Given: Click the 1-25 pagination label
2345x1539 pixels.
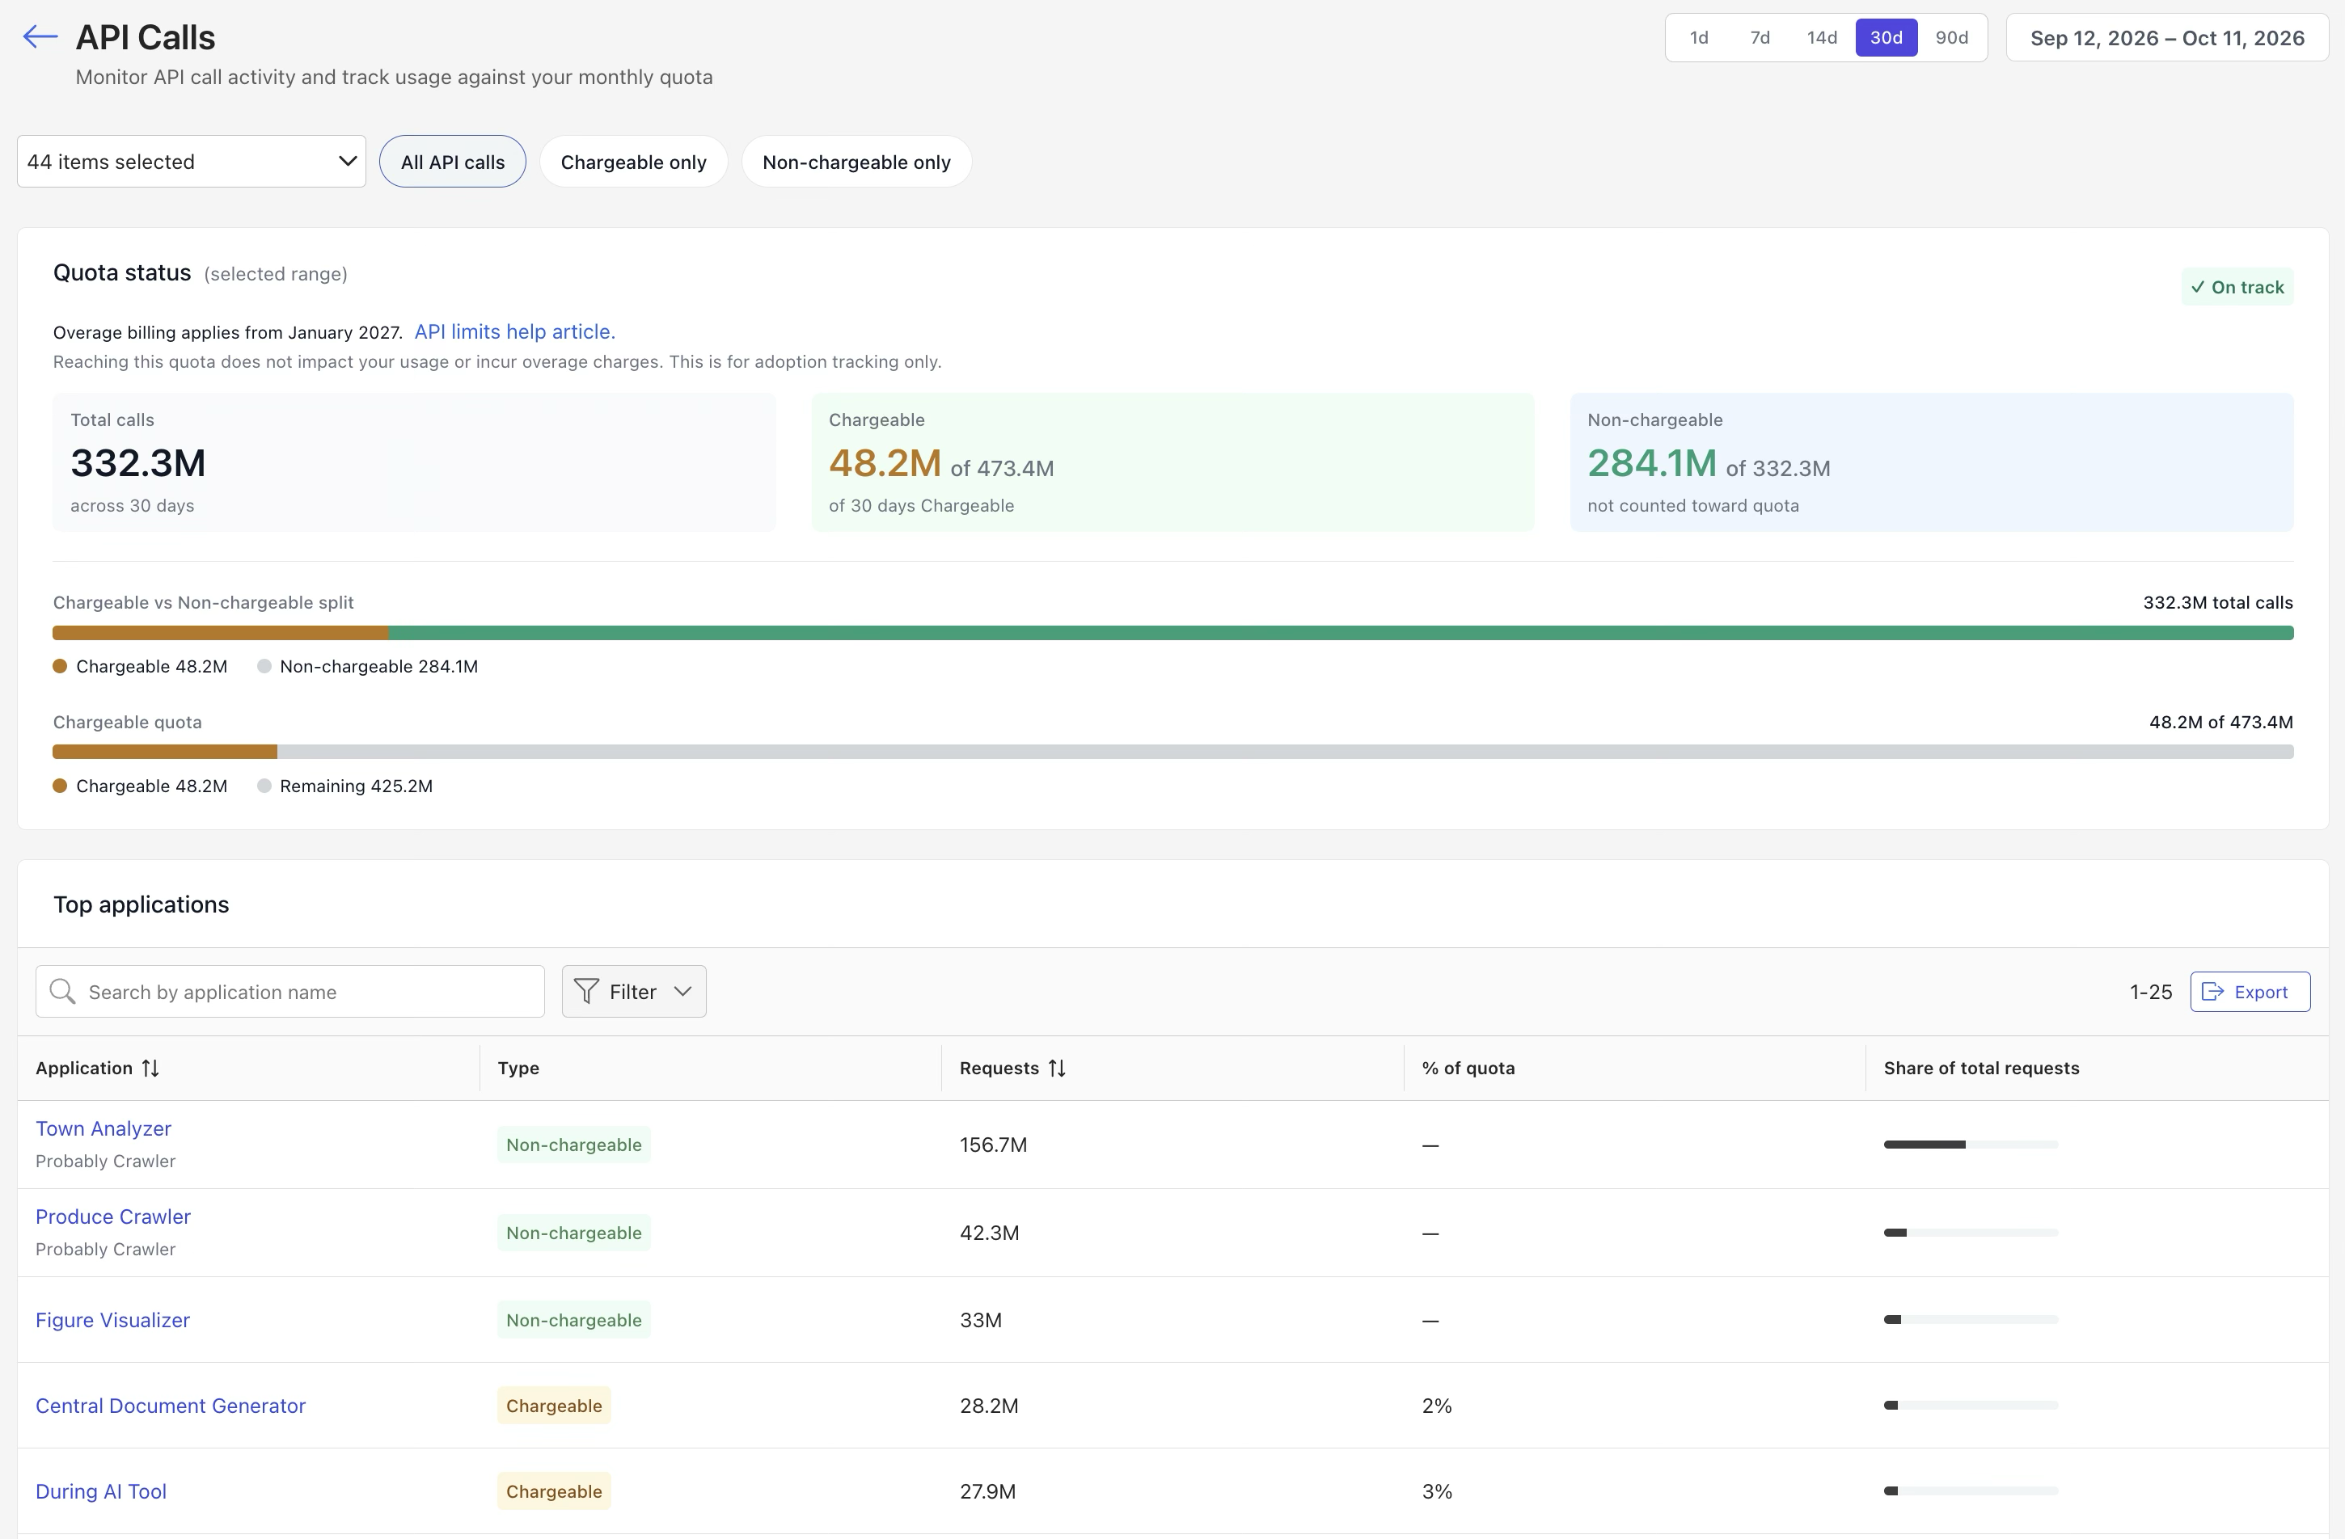Looking at the screenshot, I should click(x=2151, y=992).
